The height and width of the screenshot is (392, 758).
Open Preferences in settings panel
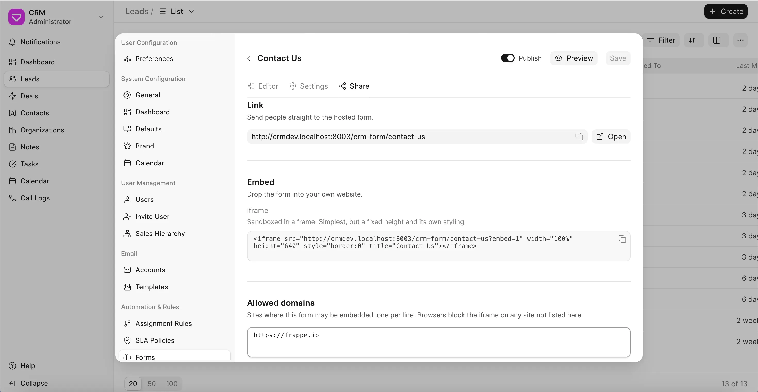(x=175, y=59)
